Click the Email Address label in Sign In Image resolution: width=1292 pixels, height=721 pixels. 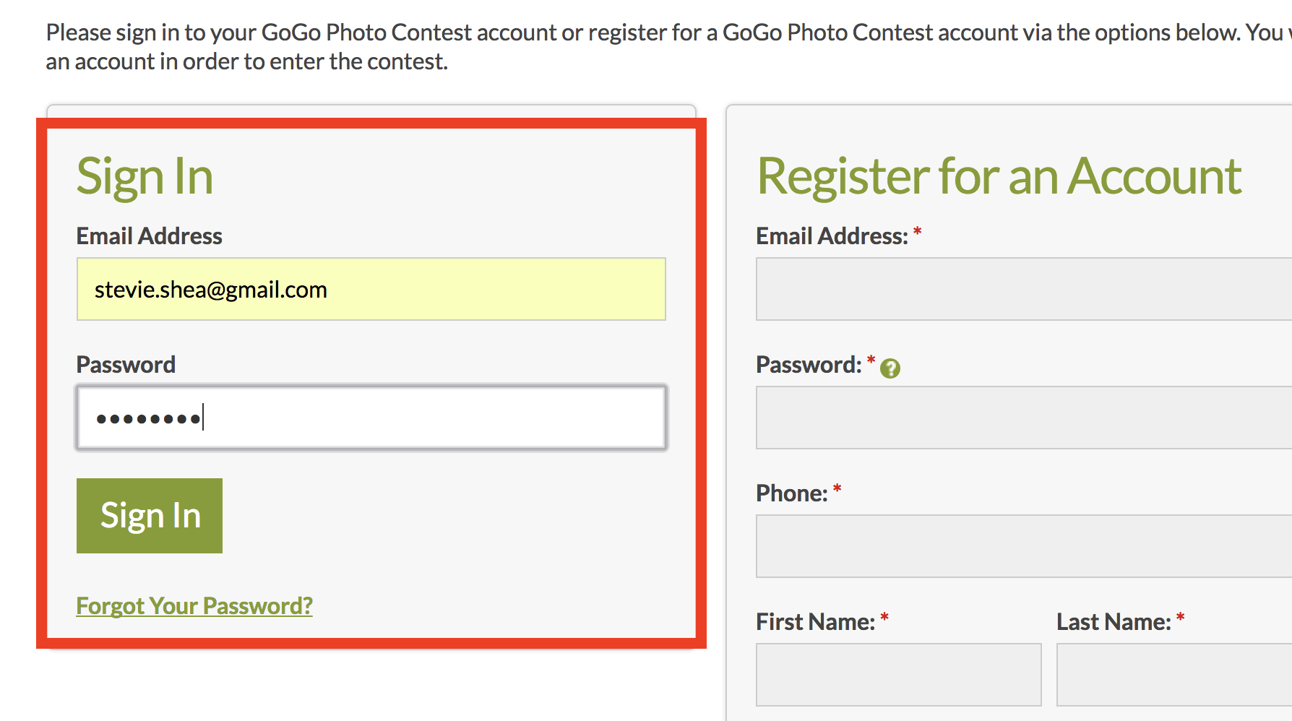pyautogui.click(x=150, y=236)
